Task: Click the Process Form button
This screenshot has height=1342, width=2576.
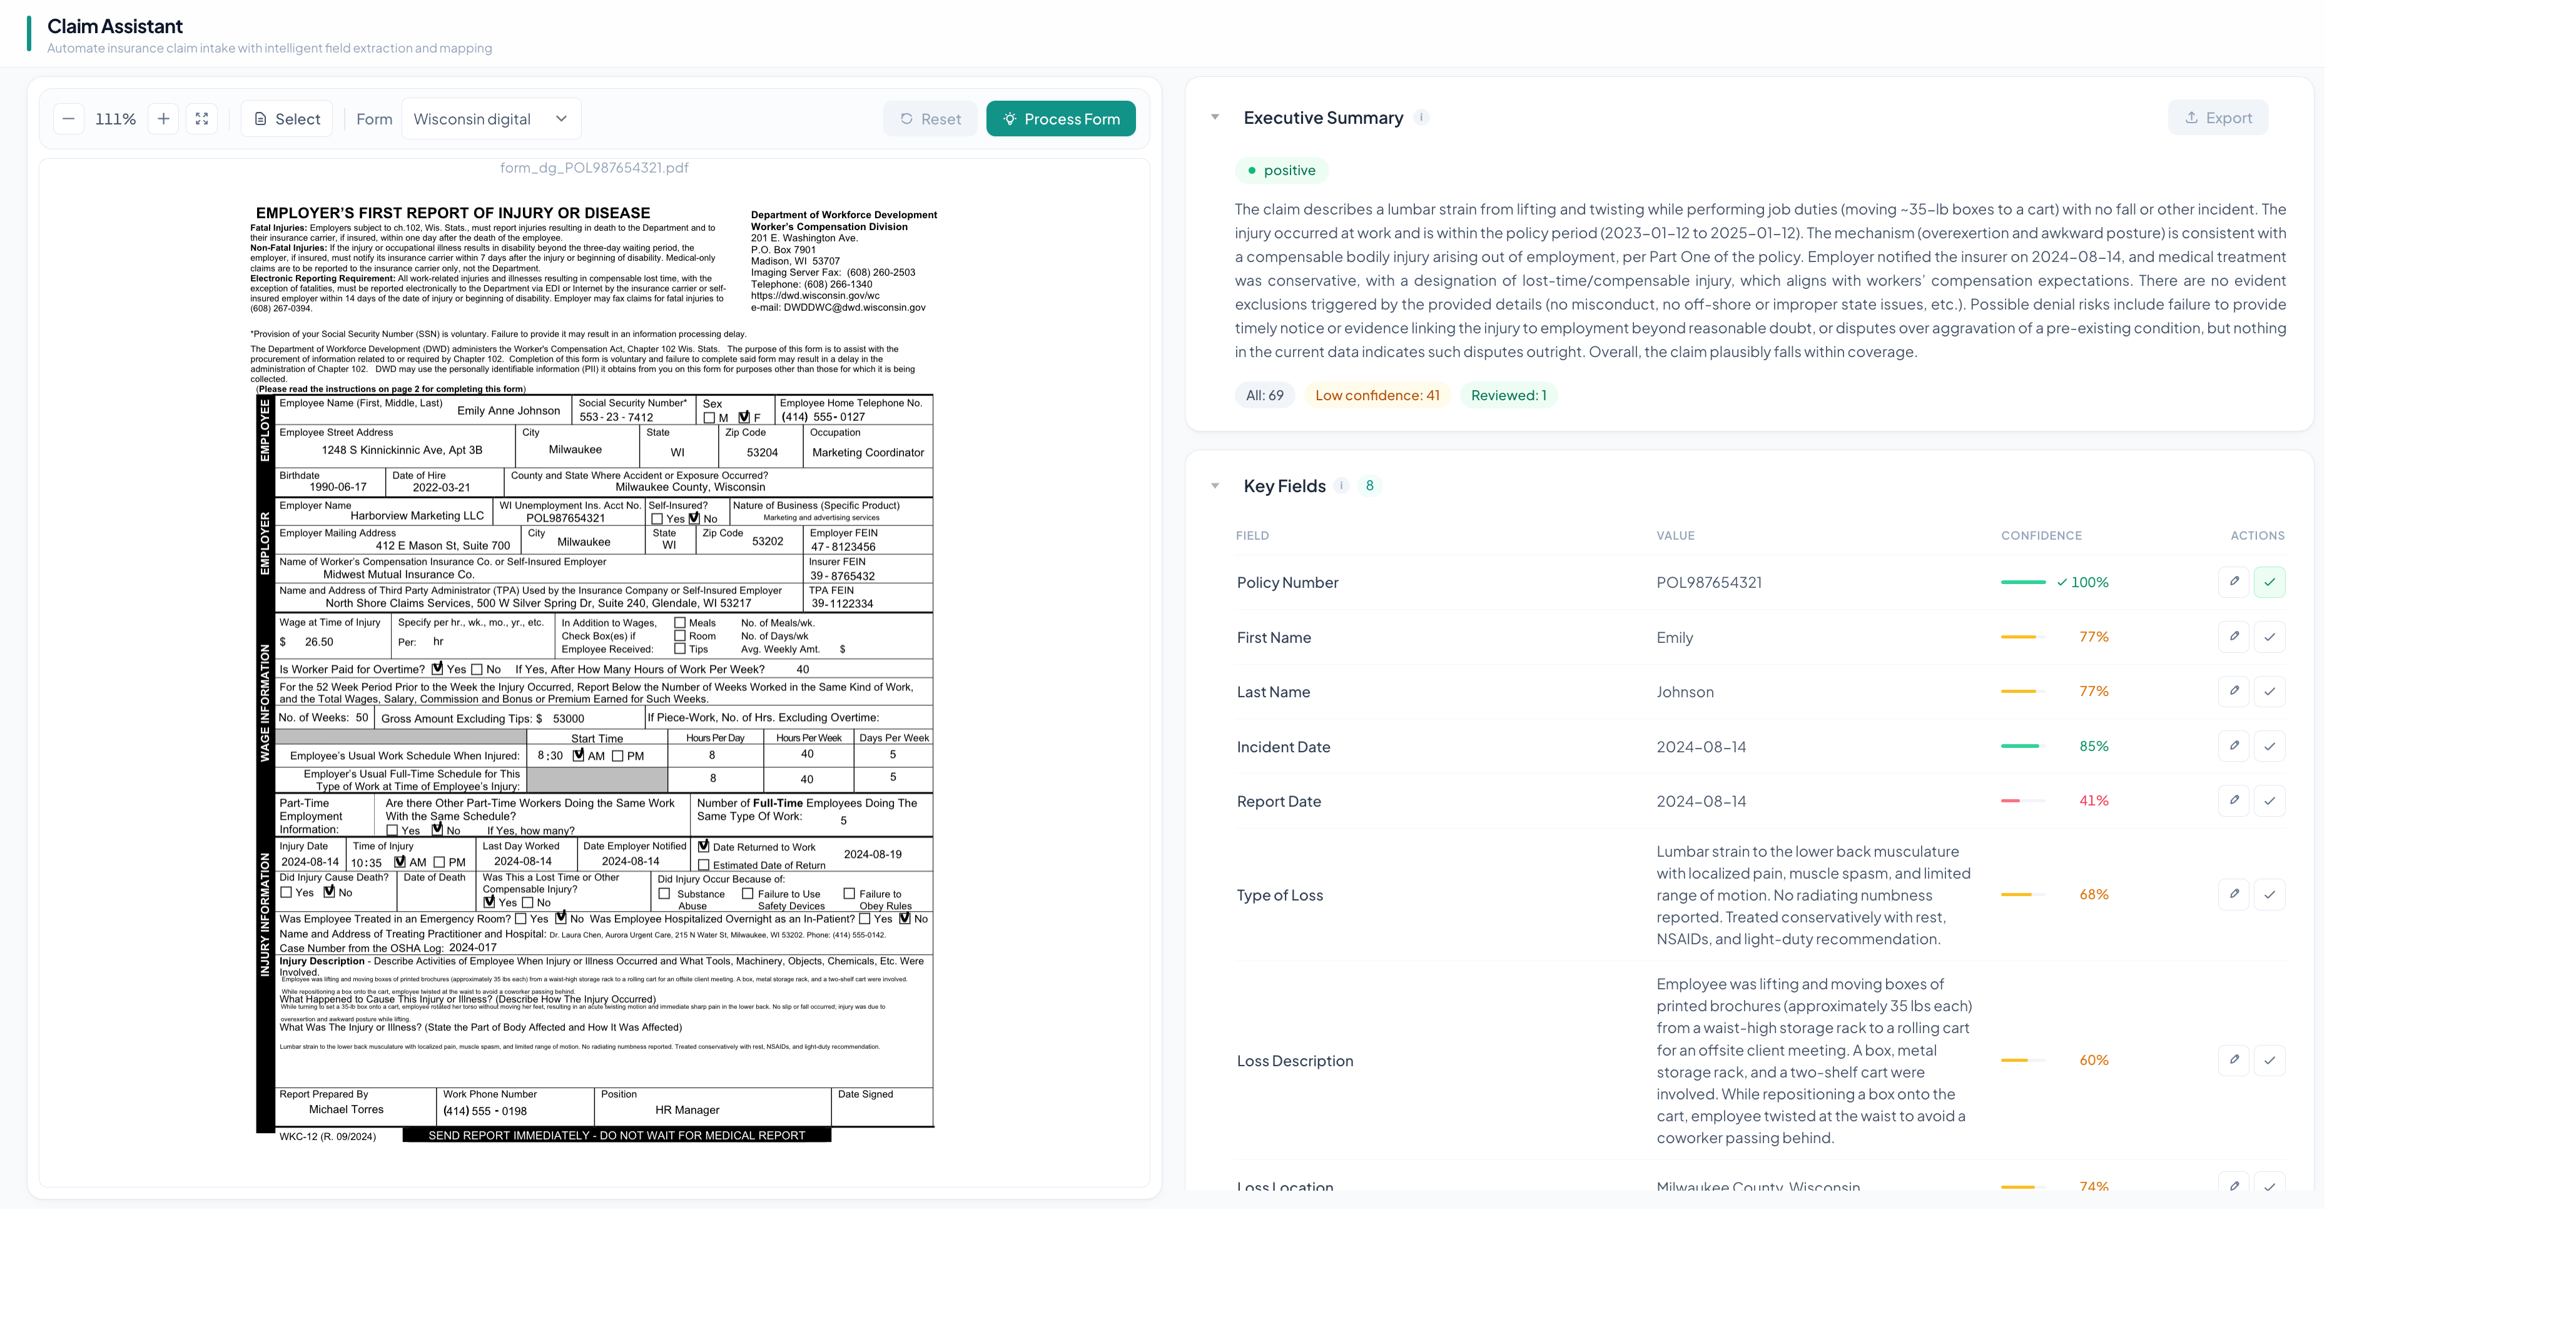Action: (1060, 119)
